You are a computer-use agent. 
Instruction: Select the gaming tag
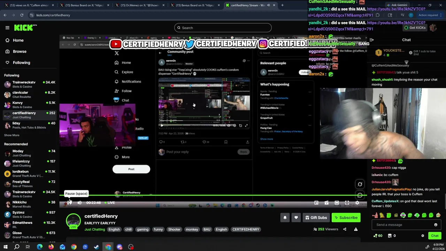click(x=143, y=229)
